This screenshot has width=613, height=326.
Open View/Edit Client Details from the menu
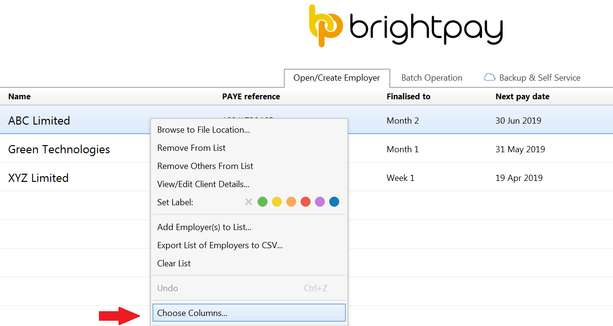point(249,184)
